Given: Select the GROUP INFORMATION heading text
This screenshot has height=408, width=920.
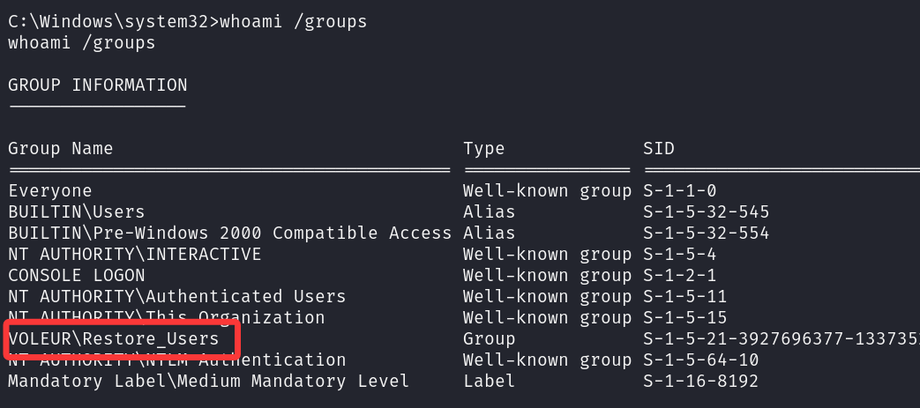Looking at the screenshot, I should pos(97,85).
